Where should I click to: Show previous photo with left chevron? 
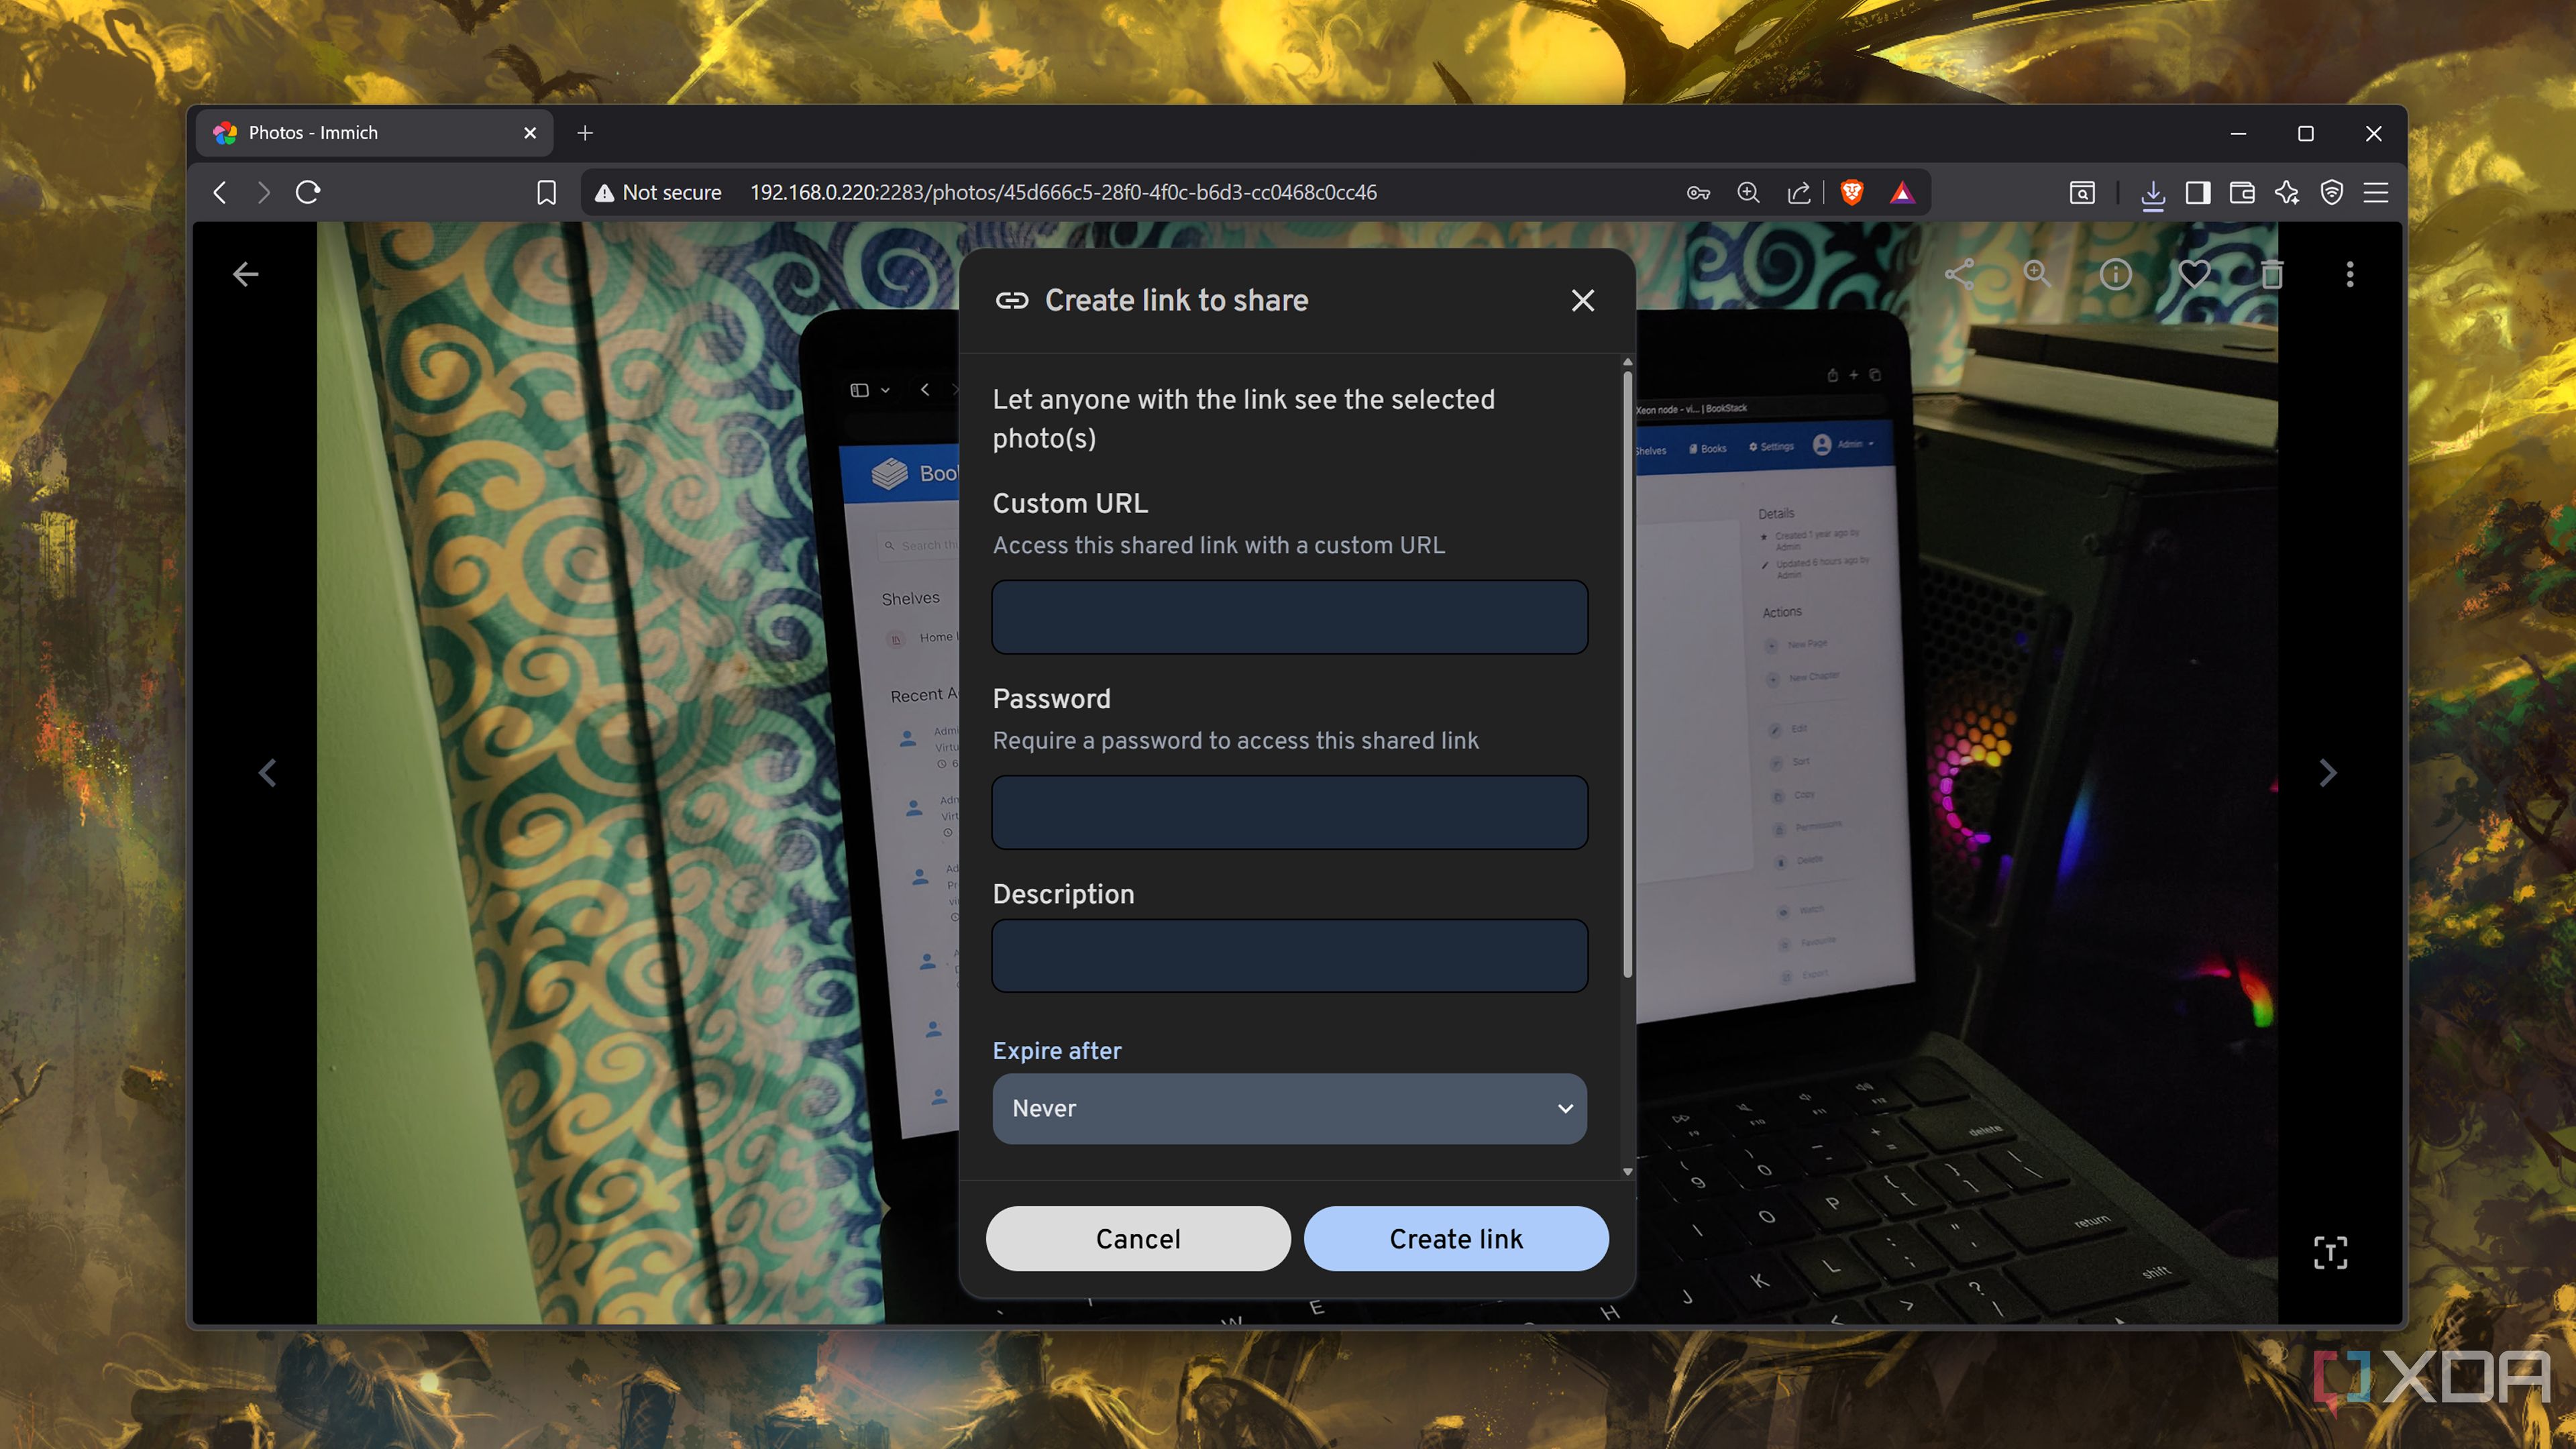click(x=267, y=772)
